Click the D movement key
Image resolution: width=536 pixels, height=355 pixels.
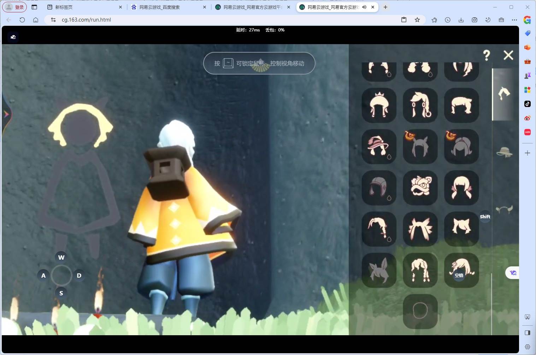click(x=79, y=276)
